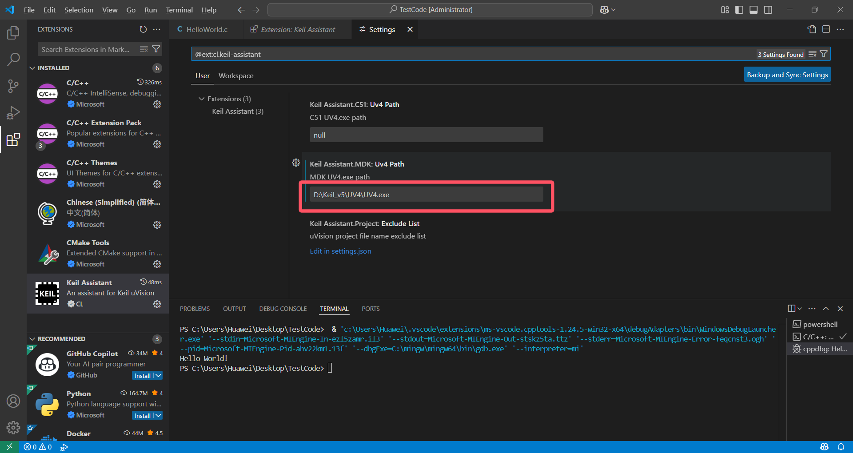853x453 pixels.
Task: Open manage gear for Keil Assistant
Action: pyautogui.click(x=157, y=304)
